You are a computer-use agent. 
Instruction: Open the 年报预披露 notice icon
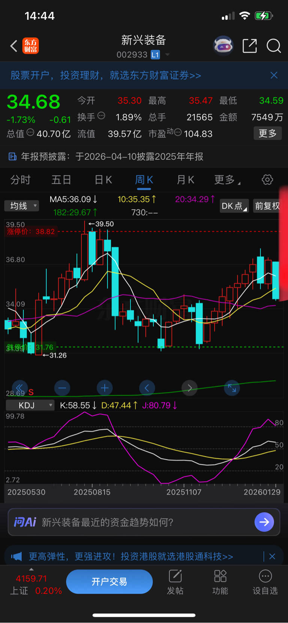pyautogui.click(x=12, y=157)
